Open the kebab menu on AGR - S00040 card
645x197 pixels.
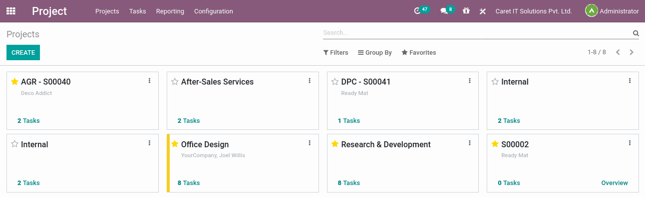[x=149, y=81]
